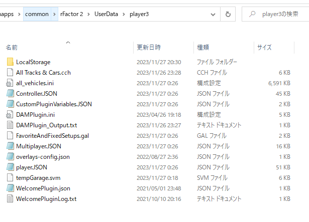Select the tempGarage.svm file icon

tap(10, 178)
